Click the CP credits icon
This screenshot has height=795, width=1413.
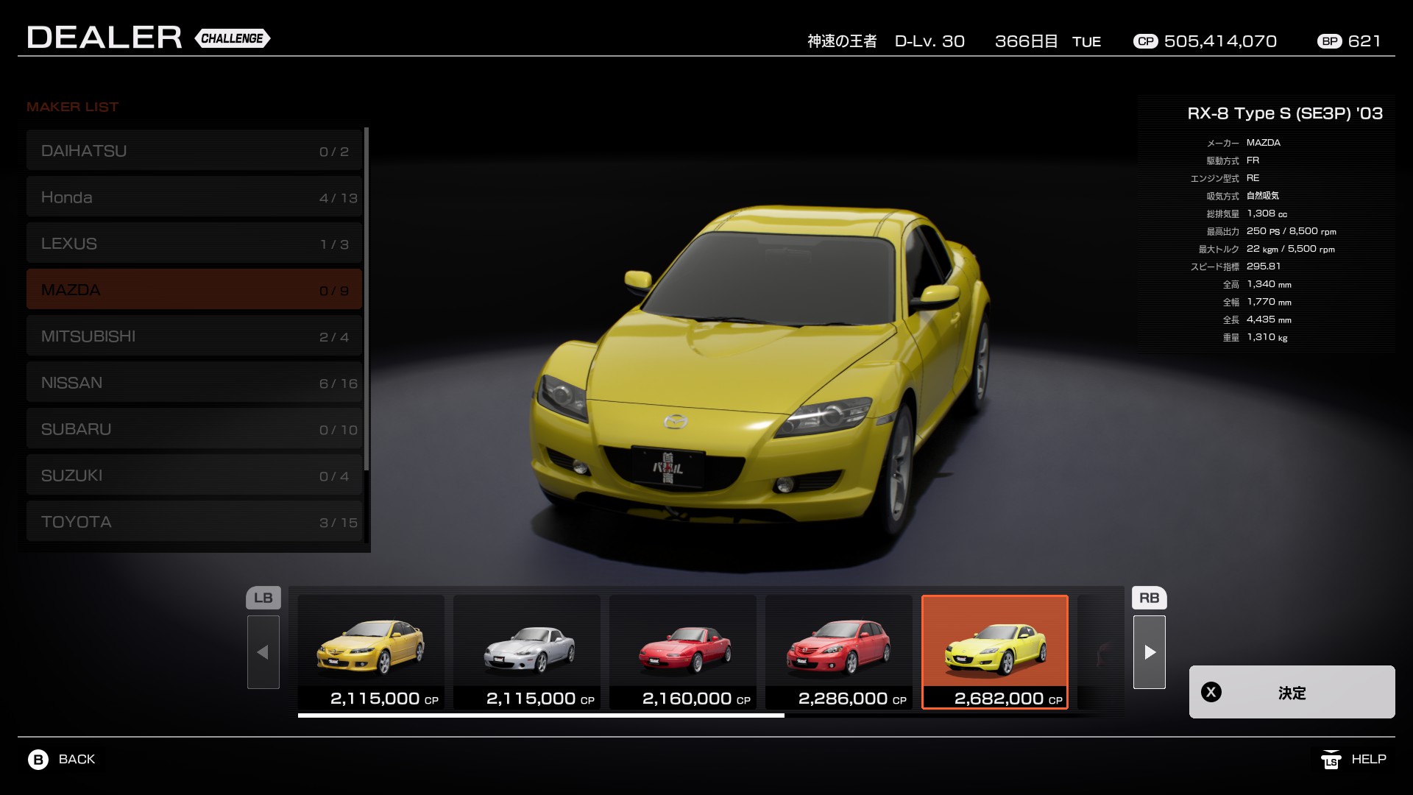point(1145,41)
